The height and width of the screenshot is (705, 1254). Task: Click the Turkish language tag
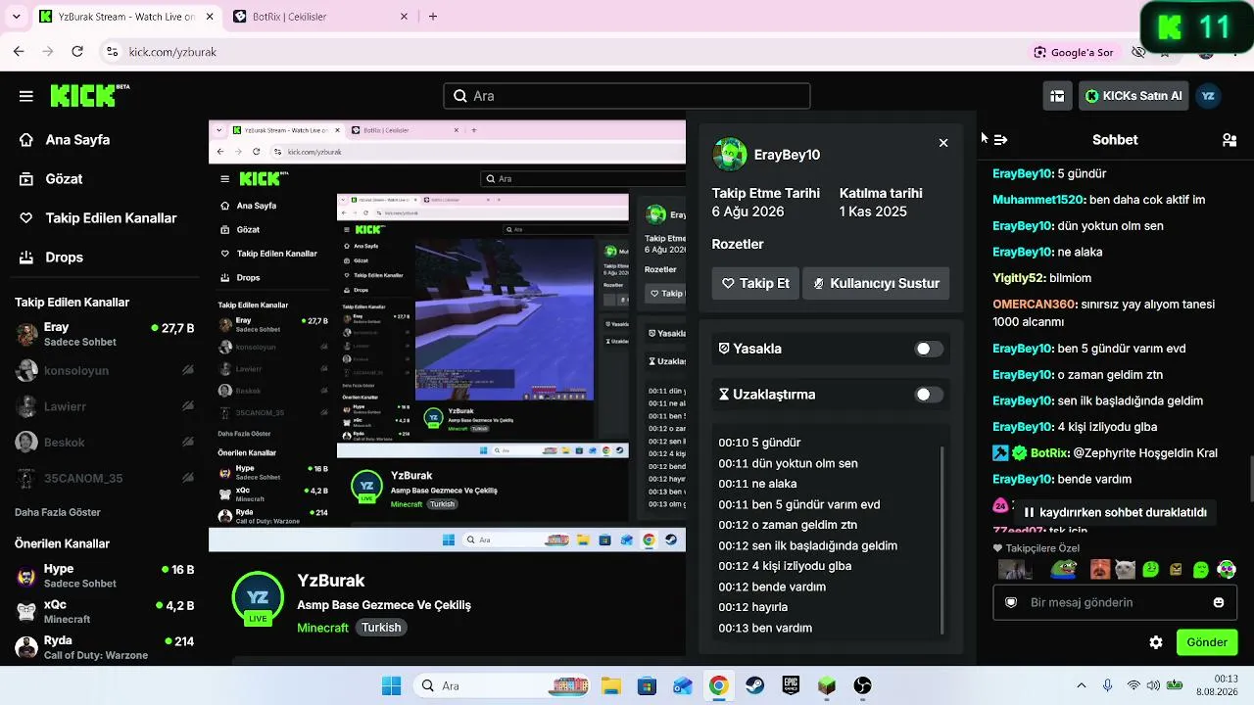pos(381,628)
